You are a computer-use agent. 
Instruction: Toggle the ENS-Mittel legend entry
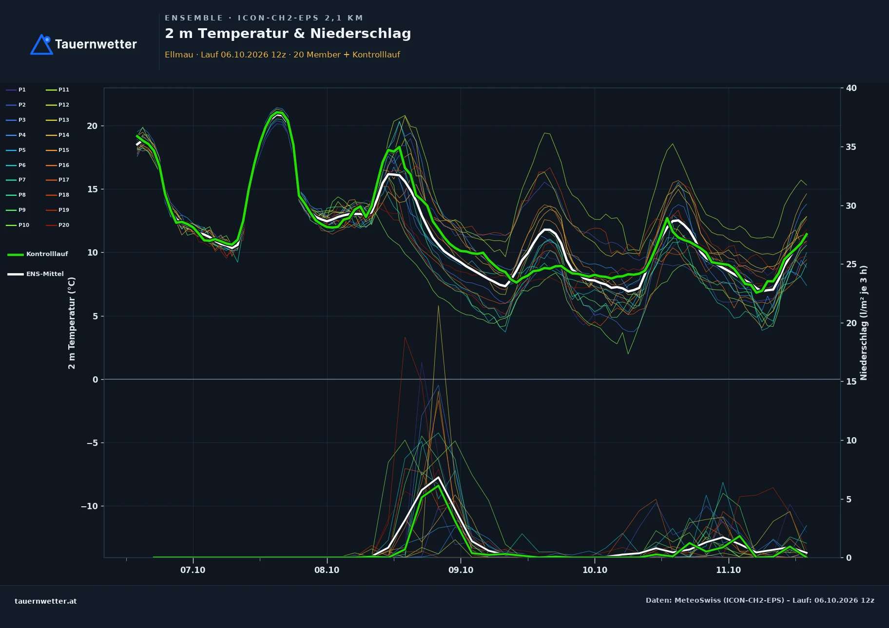click(x=36, y=274)
